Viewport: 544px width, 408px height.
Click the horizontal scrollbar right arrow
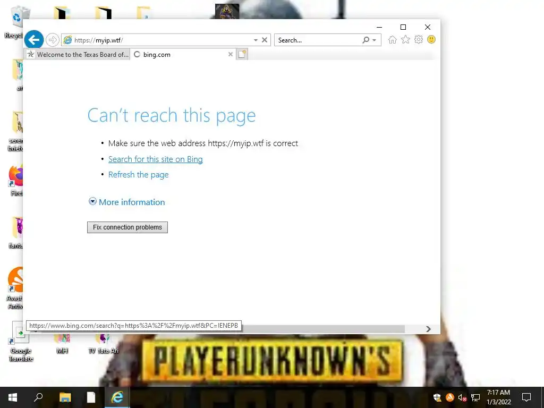[429, 329]
